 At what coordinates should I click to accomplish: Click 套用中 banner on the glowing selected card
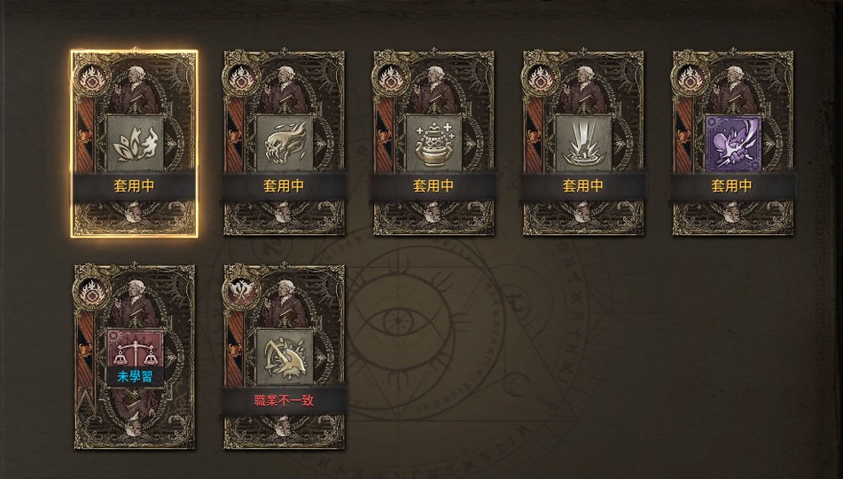pos(135,186)
